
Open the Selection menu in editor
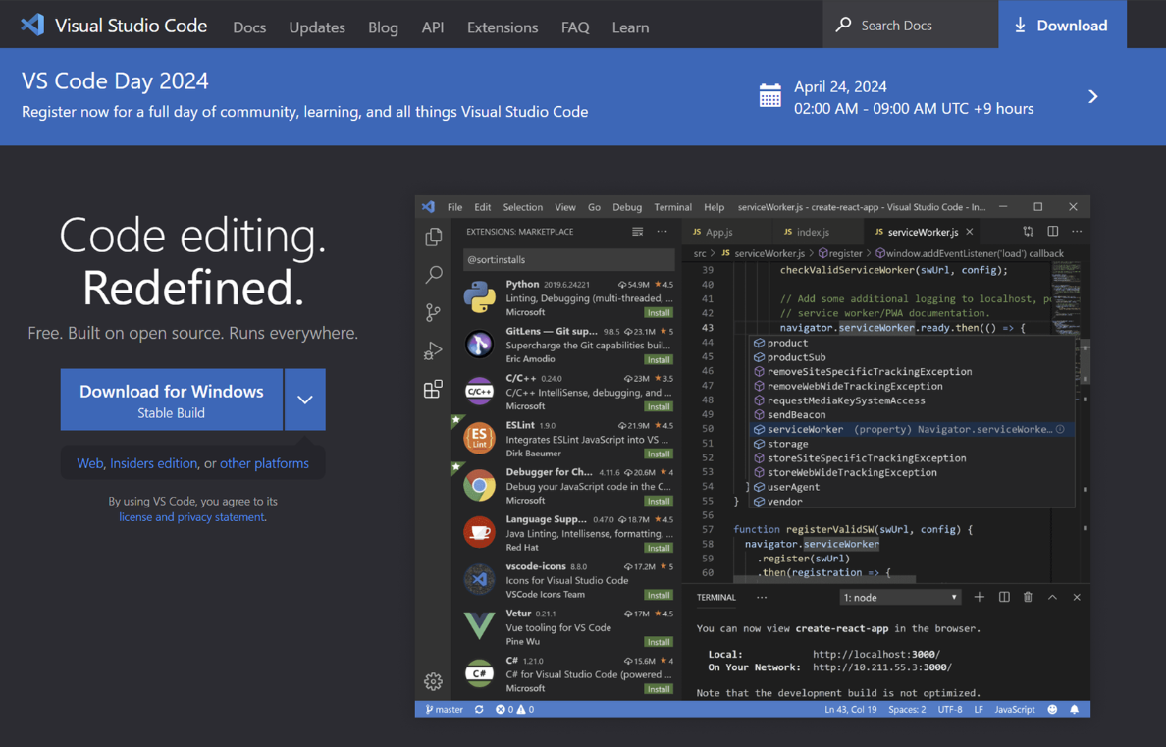point(523,207)
